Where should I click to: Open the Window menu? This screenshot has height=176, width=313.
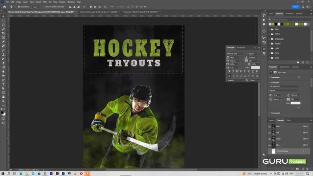(x=71, y=2)
